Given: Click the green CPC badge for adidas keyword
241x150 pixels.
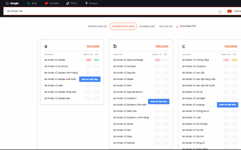Looking at the screenshot, I should point(96,60).
